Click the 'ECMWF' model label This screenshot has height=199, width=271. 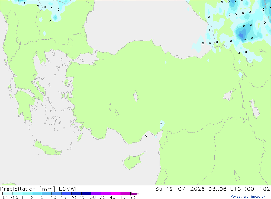pos(69,189)
